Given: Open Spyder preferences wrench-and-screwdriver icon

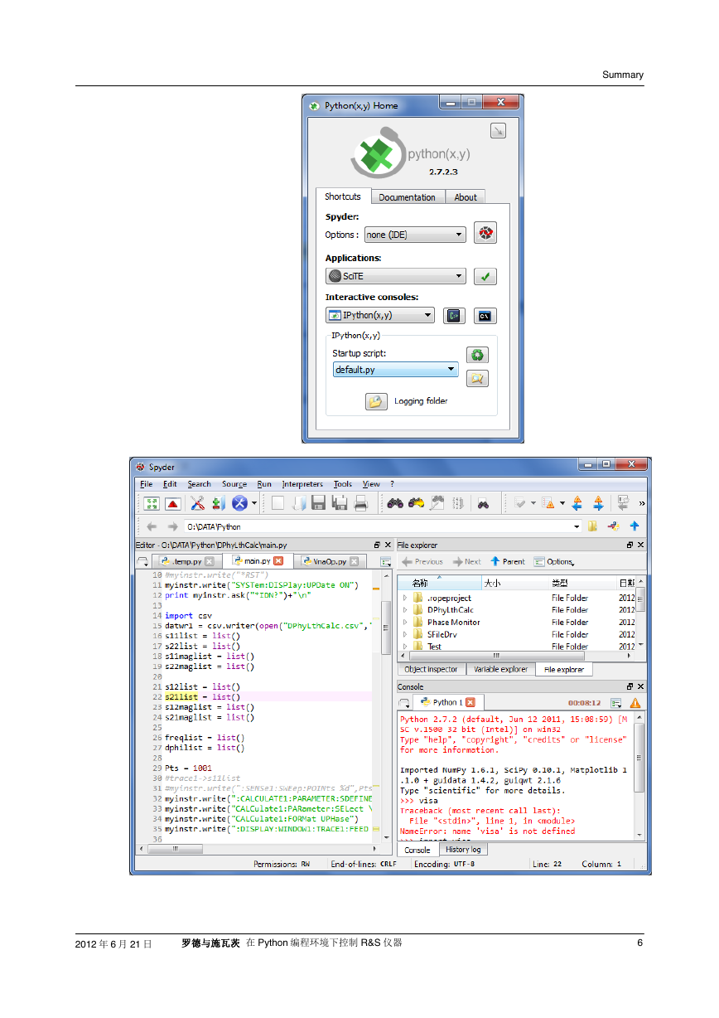Looking at the screenshot, I should (x=197, y=502).
